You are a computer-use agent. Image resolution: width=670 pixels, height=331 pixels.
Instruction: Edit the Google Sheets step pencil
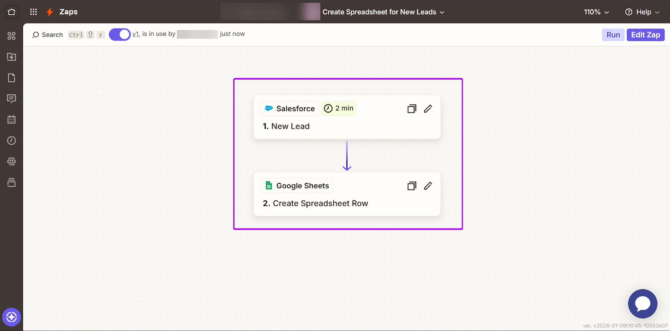click(x=428, y=186)
